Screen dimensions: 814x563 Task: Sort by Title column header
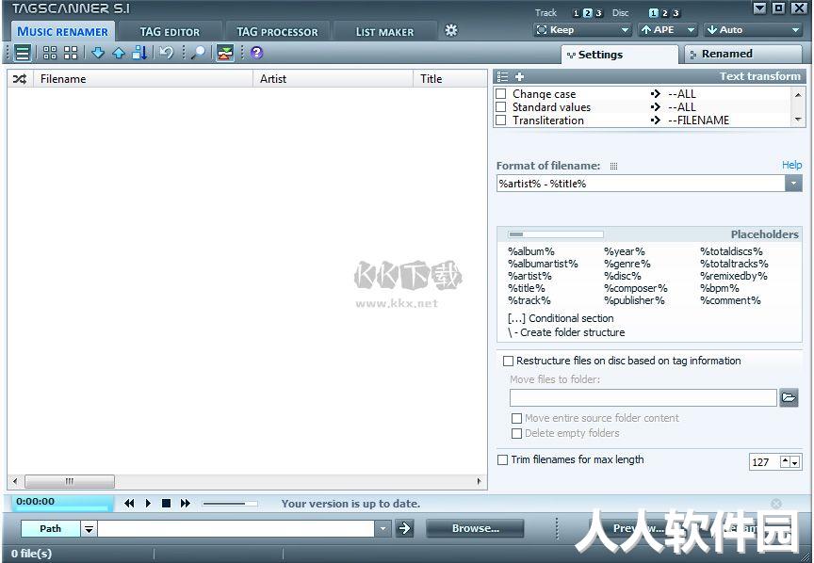[449, 79]
